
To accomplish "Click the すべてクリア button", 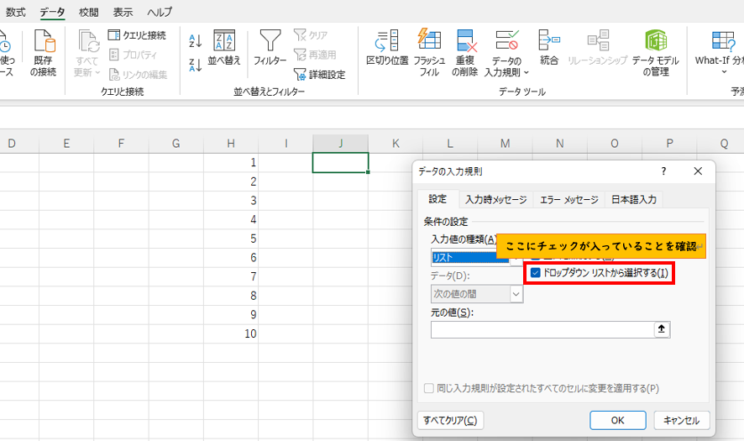I will pos(450,420).
